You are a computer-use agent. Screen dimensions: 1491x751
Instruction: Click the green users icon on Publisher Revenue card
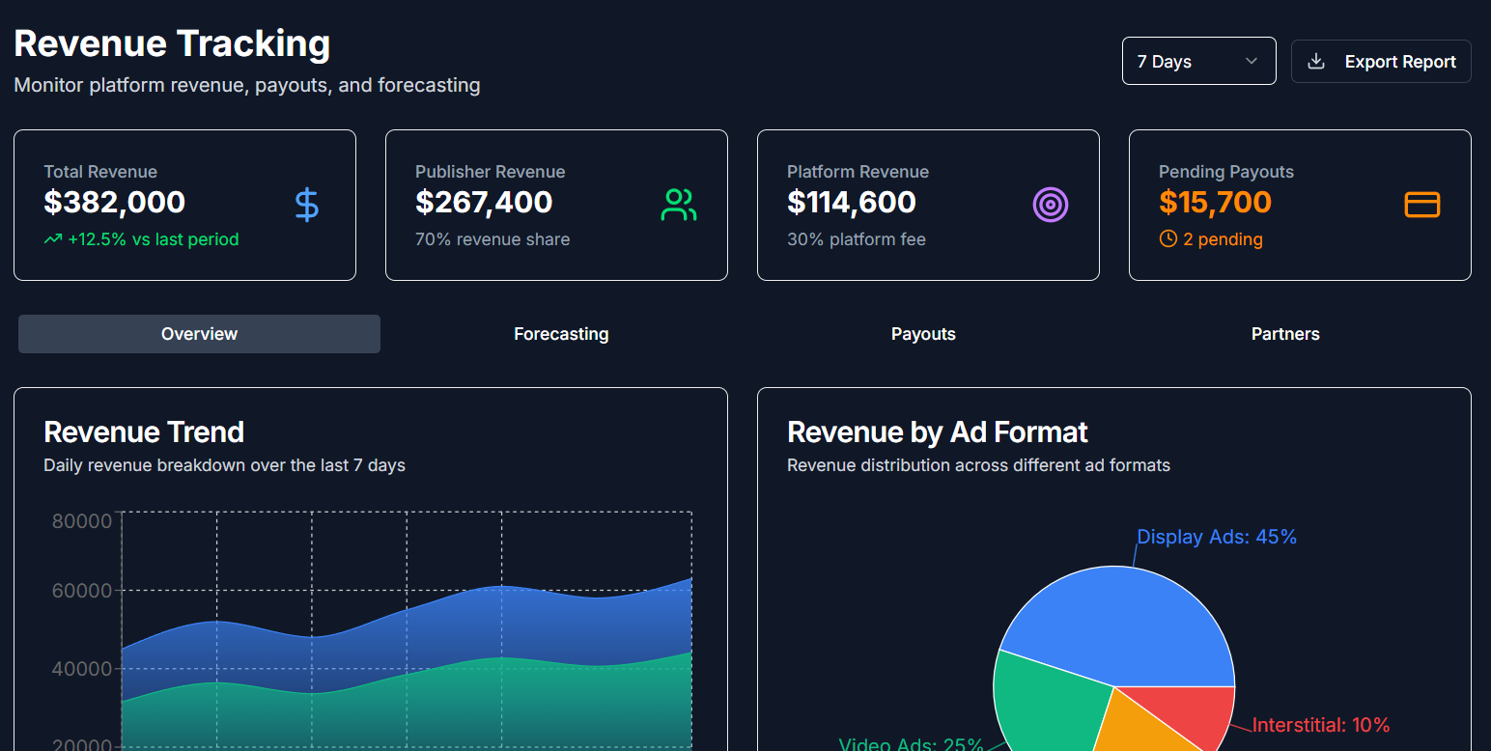tap(678, 204)
